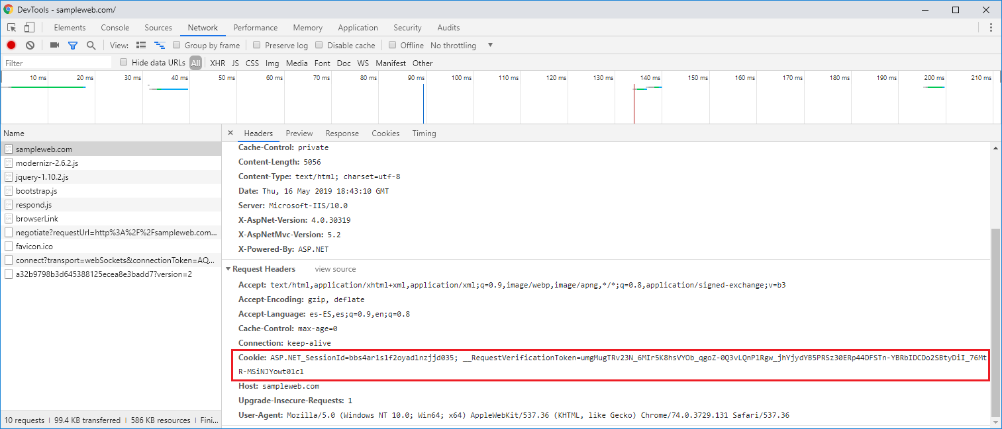This screenshot has height=429, width=1002.
Task: Open the Application tab
Action: click(358, 28)
